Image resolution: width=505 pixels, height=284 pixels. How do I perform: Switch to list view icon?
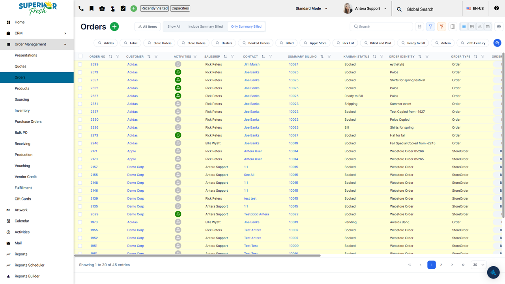[464, 26]
